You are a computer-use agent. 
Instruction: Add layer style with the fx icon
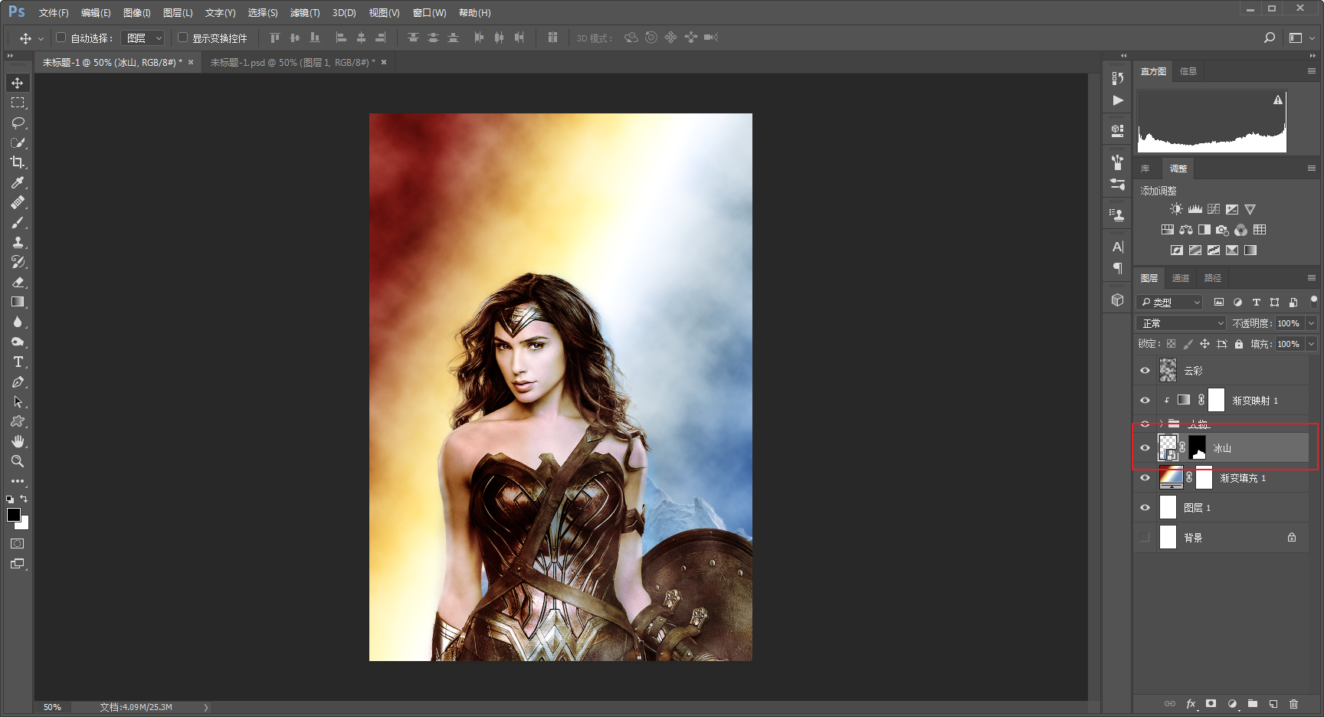click(1191, 704)
